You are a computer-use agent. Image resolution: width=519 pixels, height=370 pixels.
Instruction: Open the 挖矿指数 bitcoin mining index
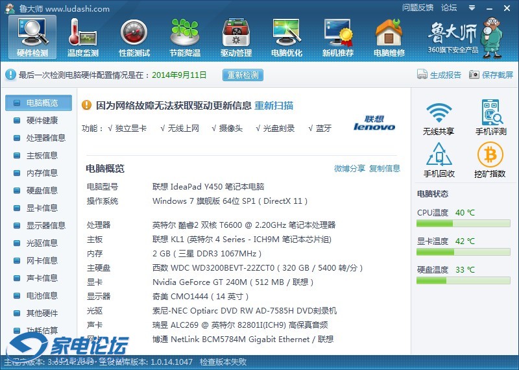[x=490, y=160]
